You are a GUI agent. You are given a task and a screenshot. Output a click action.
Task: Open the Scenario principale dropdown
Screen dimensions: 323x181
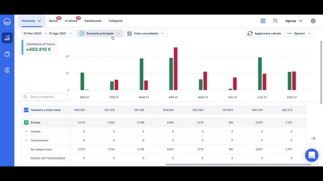pyautogui.click(x=100, y=33)
